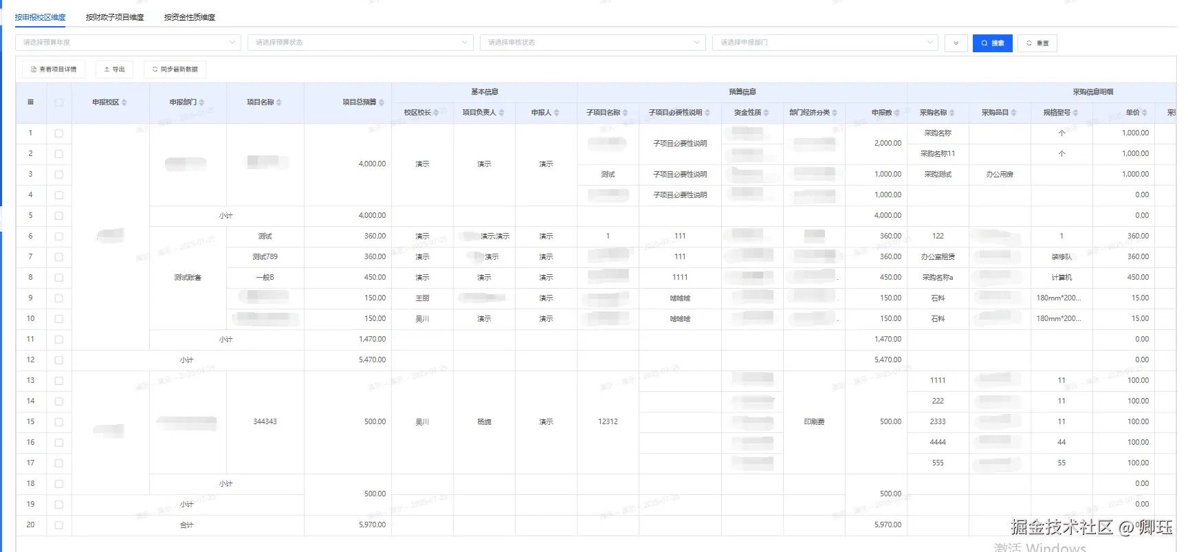Click the 导出 export button
The height and width of the screenshot is (552, 1188).
coord(114,69)
